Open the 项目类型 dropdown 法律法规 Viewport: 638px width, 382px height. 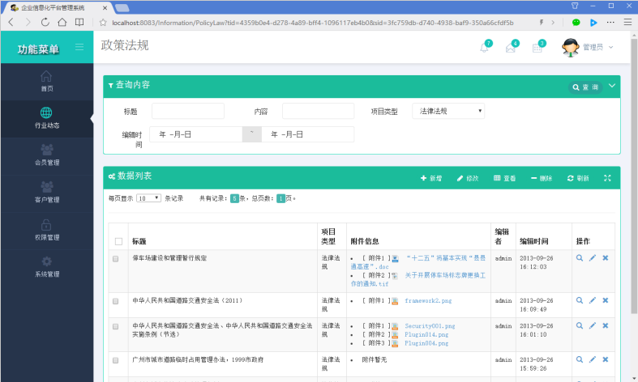448,111
